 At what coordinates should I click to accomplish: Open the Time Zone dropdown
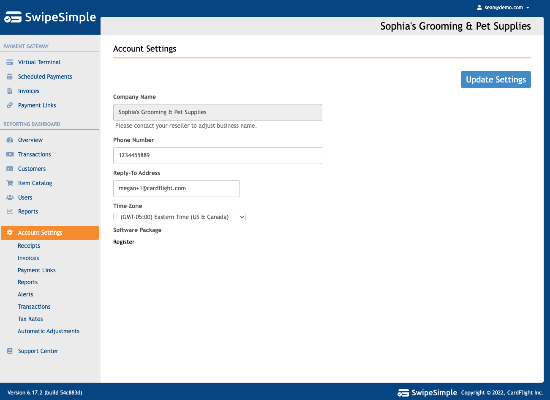click(x=180, y=217)
